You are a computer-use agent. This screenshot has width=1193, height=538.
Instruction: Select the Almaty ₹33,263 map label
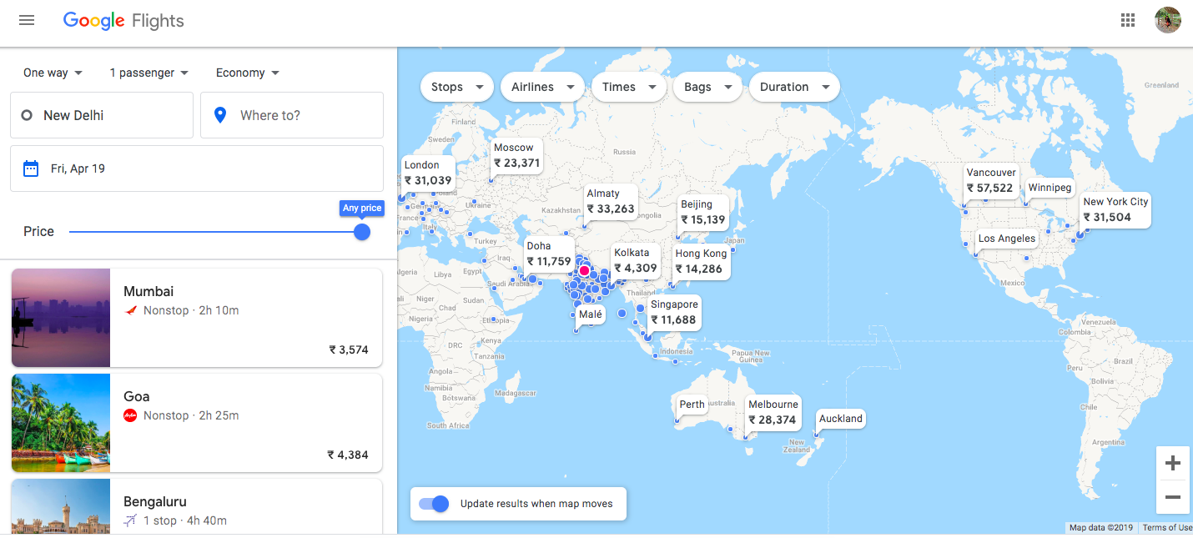[x=611, y=201]
